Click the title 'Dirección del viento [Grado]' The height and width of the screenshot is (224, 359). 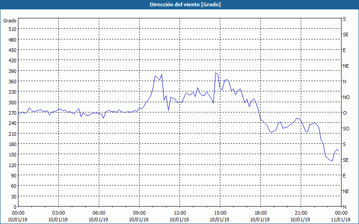tap(185, 4)
